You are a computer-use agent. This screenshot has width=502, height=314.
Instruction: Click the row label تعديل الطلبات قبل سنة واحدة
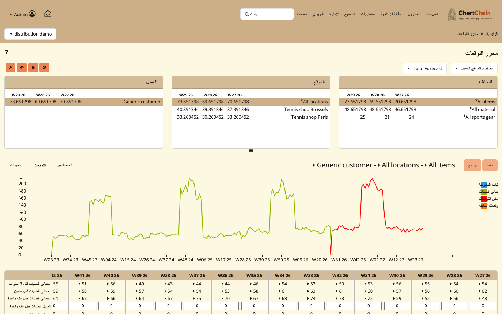[30, 306]
